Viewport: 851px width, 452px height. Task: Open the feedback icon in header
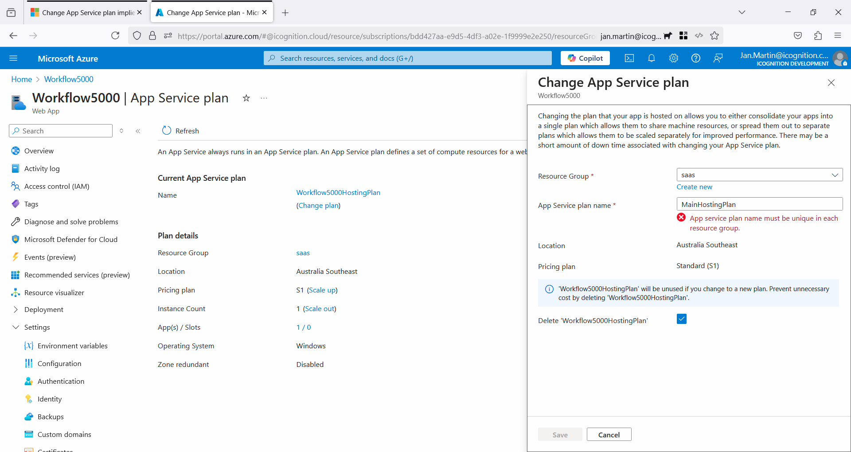(718, 58)
